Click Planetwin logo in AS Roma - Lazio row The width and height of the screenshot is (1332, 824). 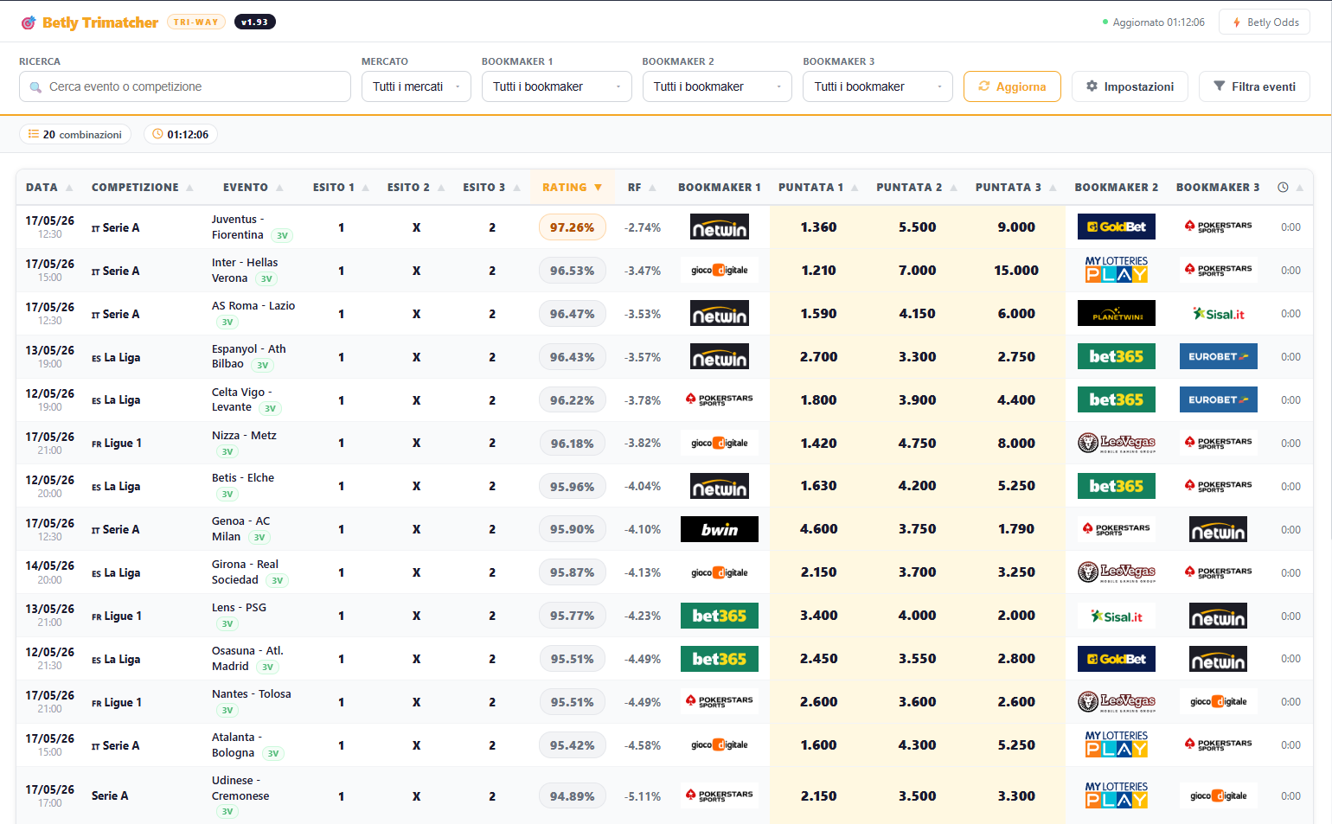point(1117,314)
